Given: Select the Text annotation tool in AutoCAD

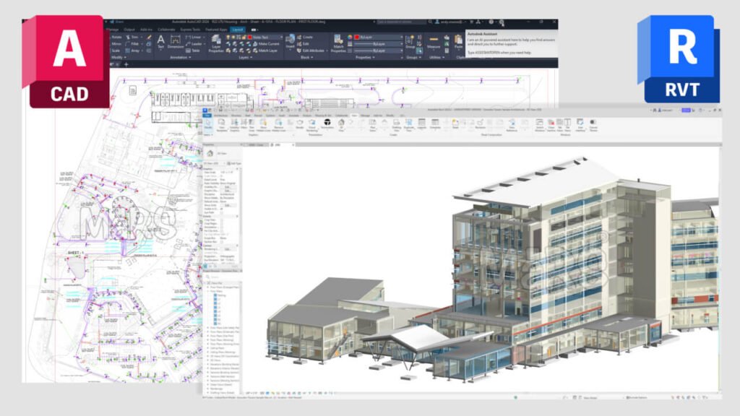Looking at the screenshot, I should [160, 41].
